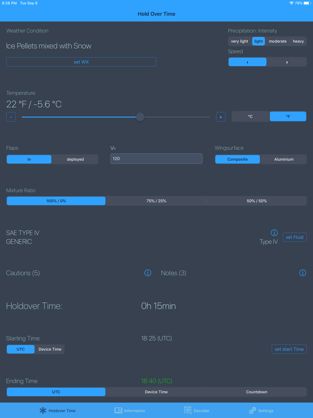313x418 pixels.
Task: Tap the set WX button
Action: 81,62
